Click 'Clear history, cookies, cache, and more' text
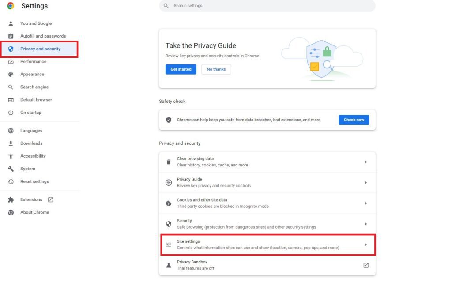The height and width of the screenshot is (286, 452). point(212,165)
